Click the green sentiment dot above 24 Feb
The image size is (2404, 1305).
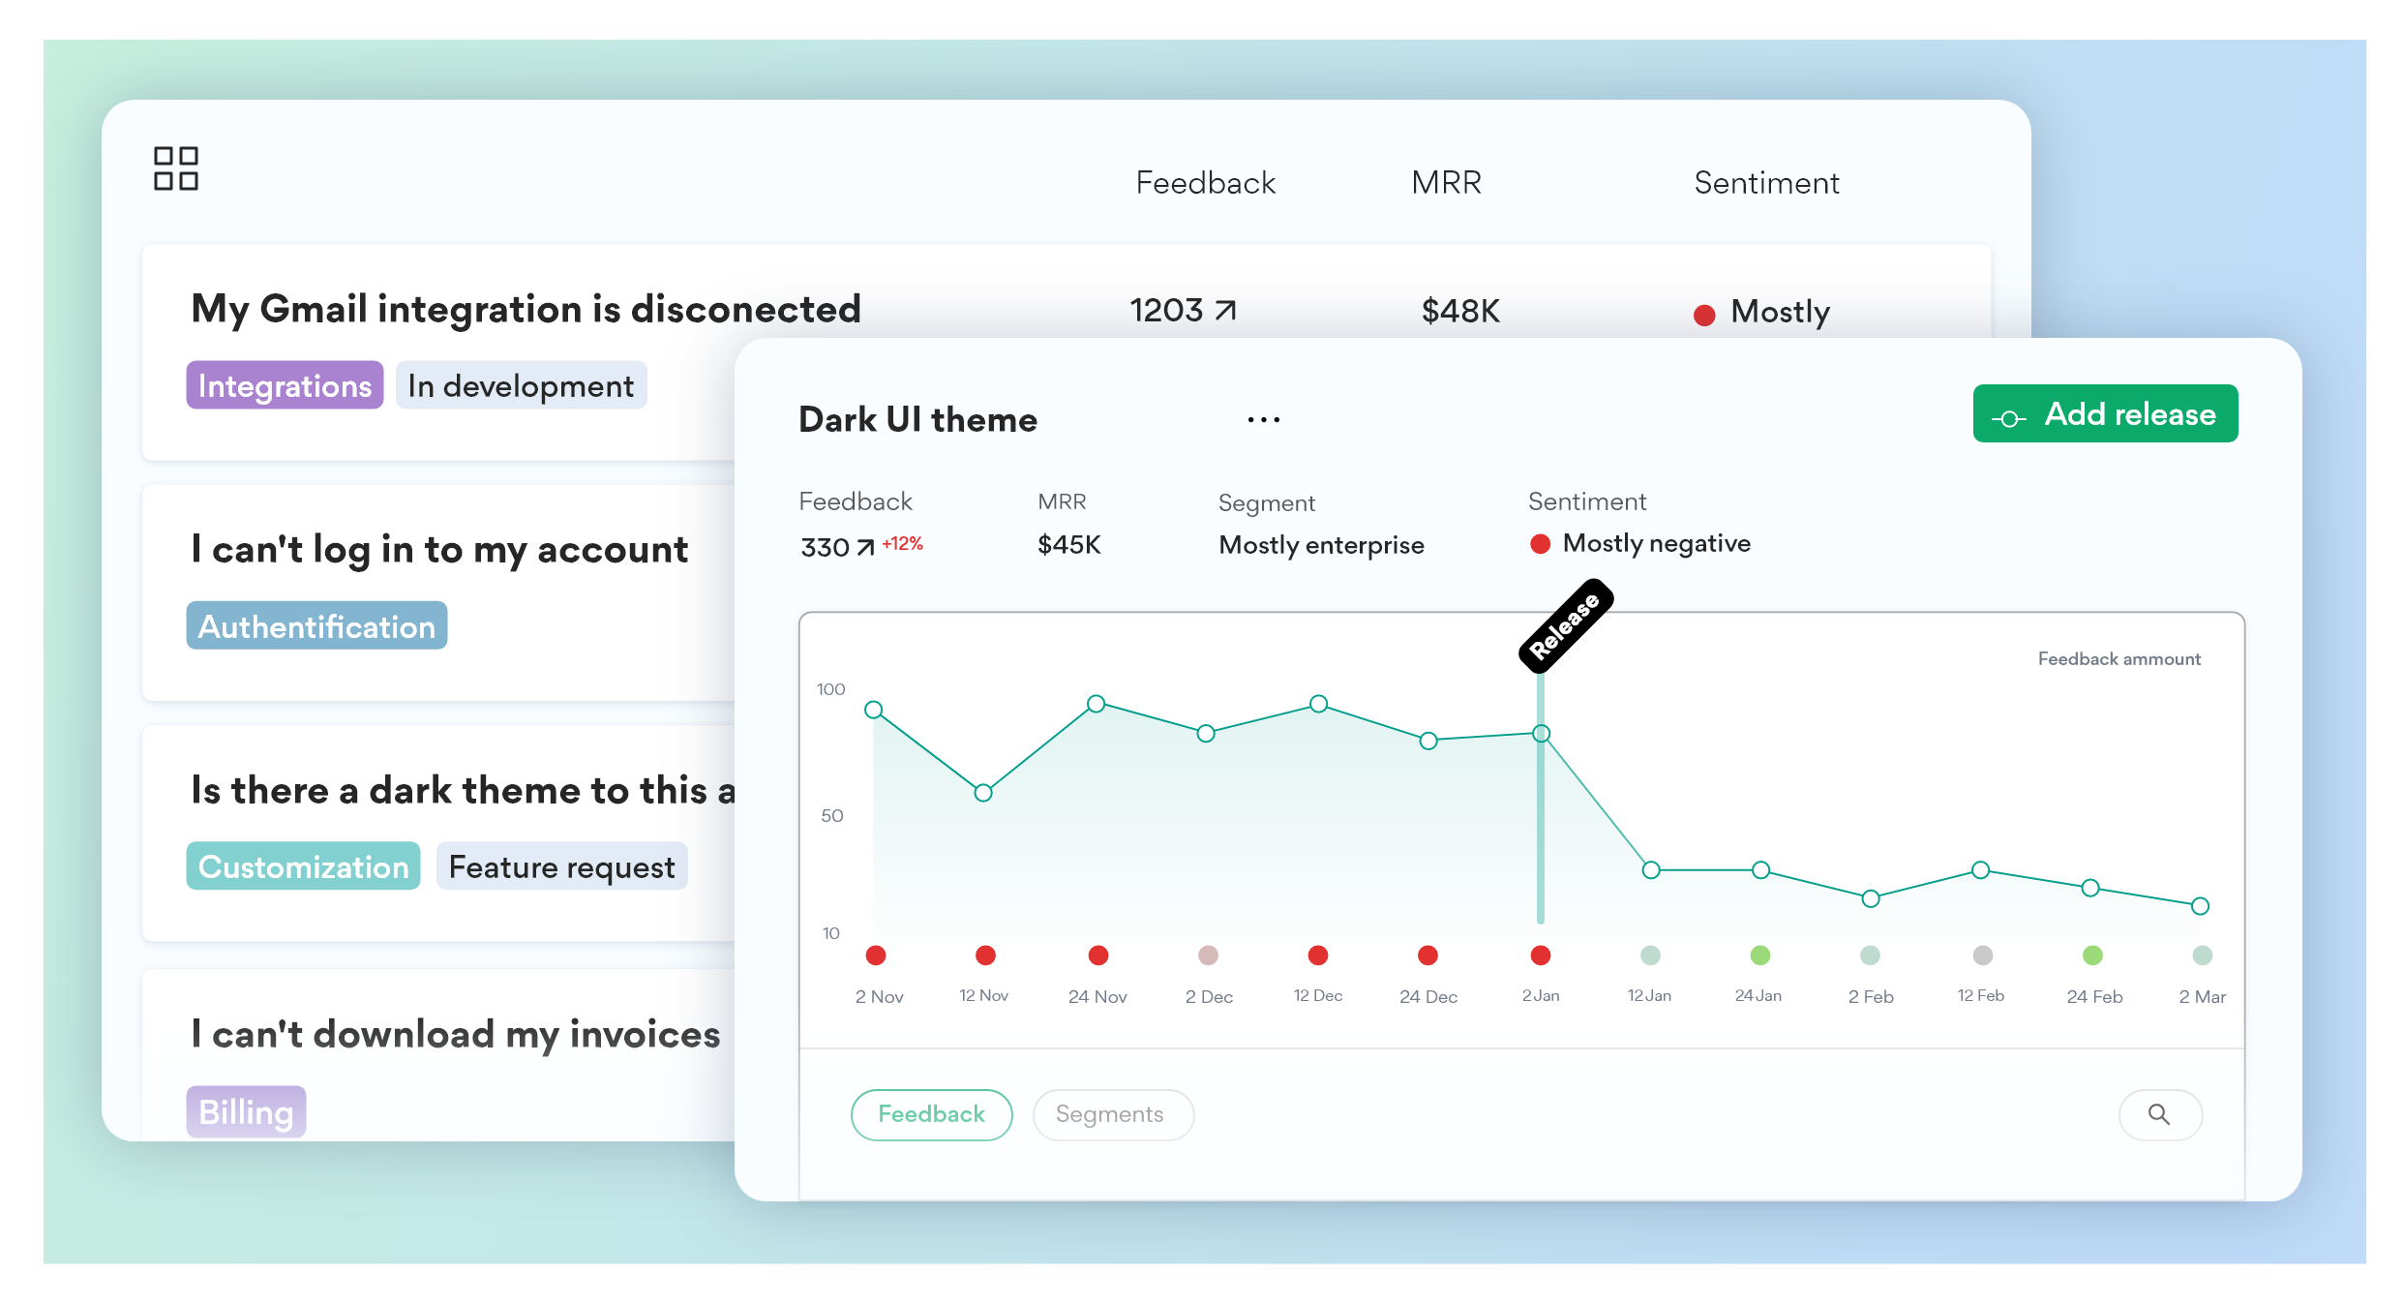2093,956
